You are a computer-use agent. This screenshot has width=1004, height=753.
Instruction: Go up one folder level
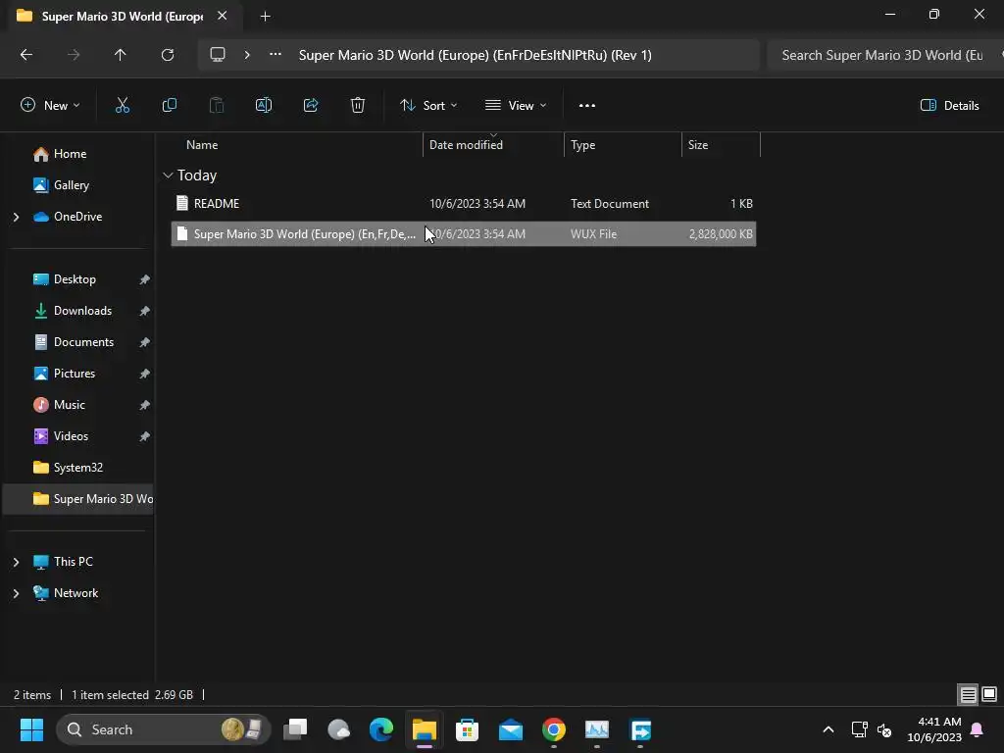click(120, 55)
